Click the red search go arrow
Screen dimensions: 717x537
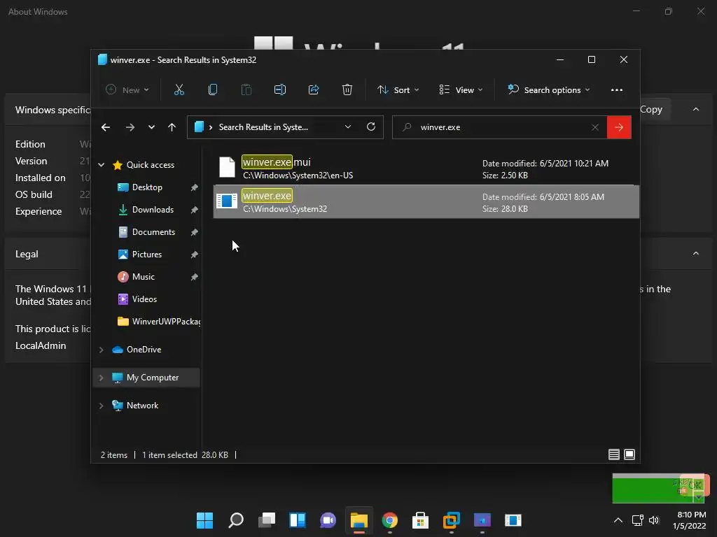619,127
